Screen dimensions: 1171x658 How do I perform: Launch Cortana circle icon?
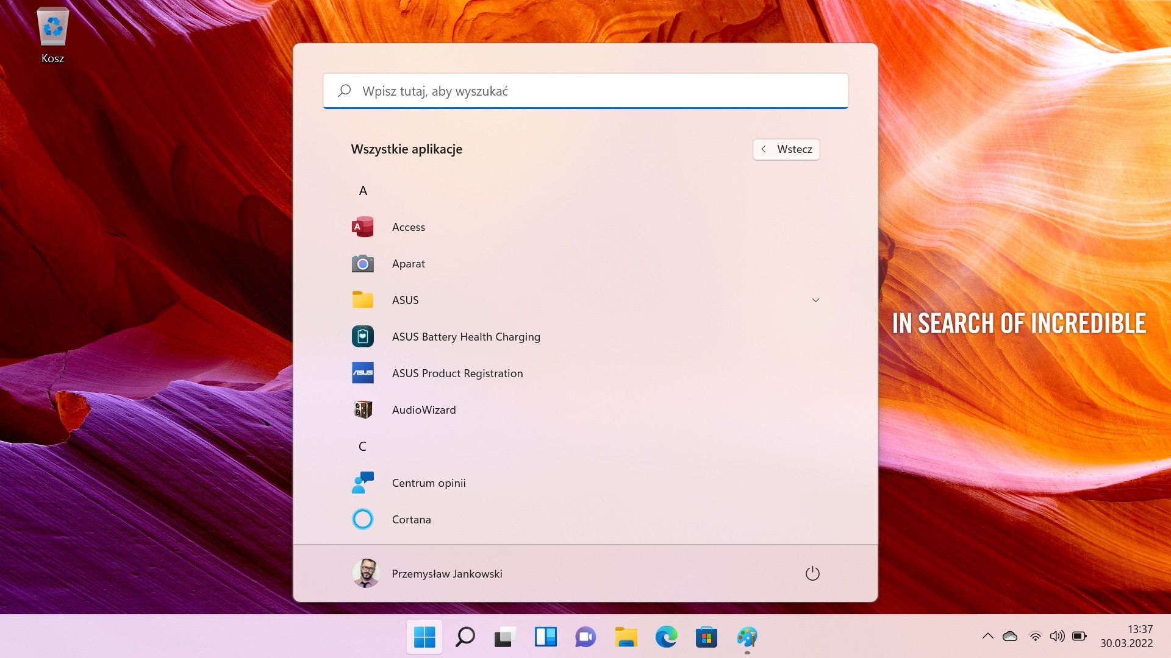[363, 519]
